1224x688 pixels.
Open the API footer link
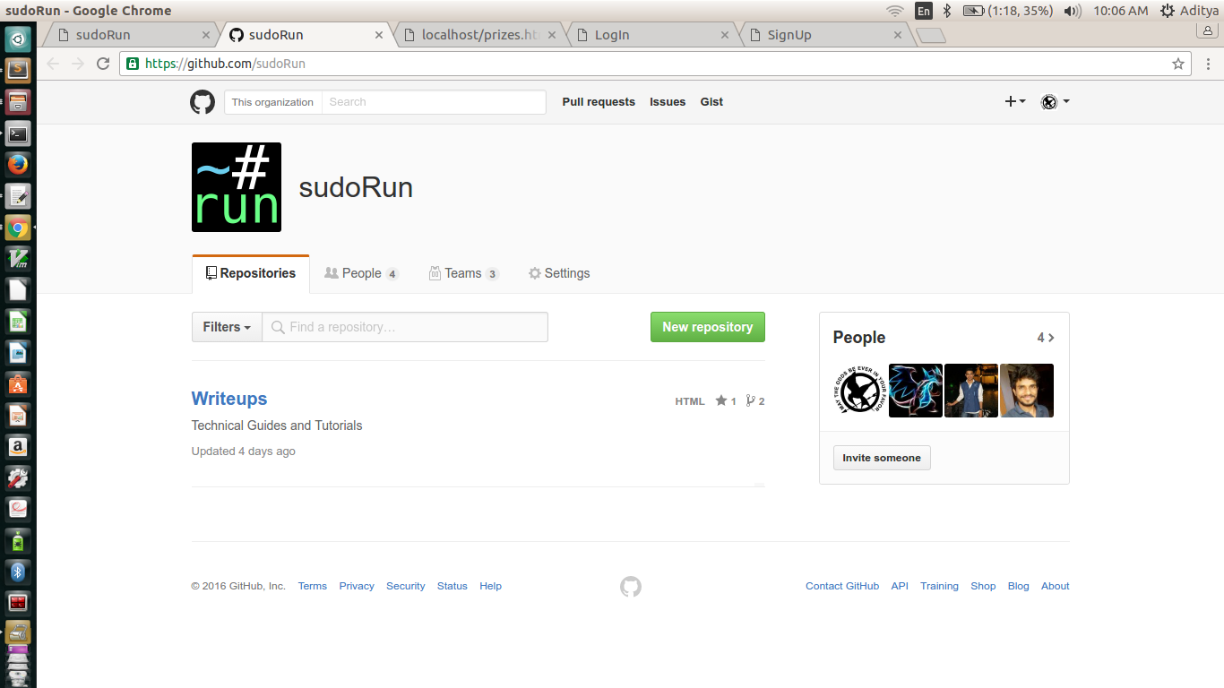[900, 586]
